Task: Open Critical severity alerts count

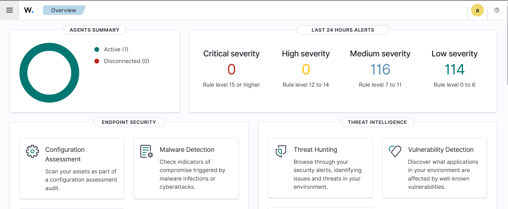Action: (231, 69)
